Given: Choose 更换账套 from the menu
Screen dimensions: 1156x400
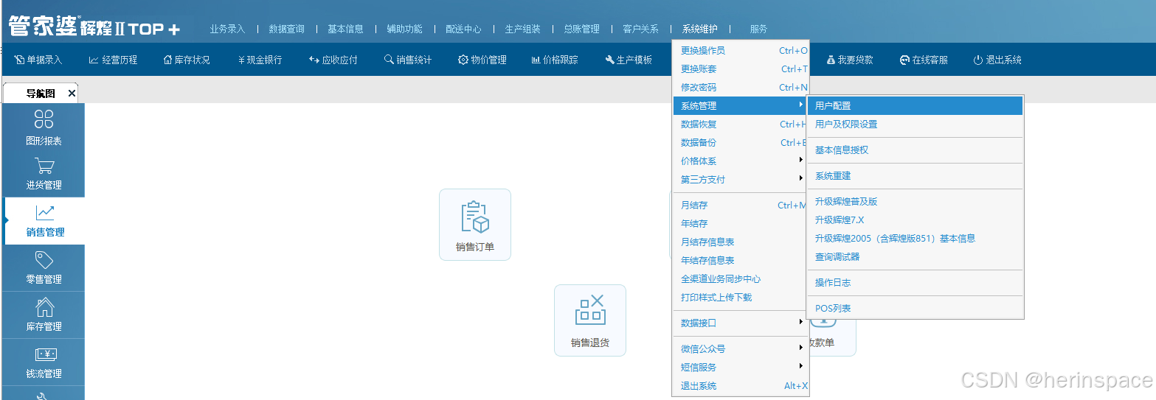Looking at the screenshot, I should tap(741, 69).
